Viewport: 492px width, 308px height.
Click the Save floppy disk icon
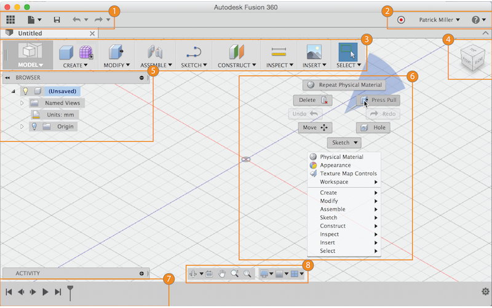pyautogui.click(x=57, y=20)
